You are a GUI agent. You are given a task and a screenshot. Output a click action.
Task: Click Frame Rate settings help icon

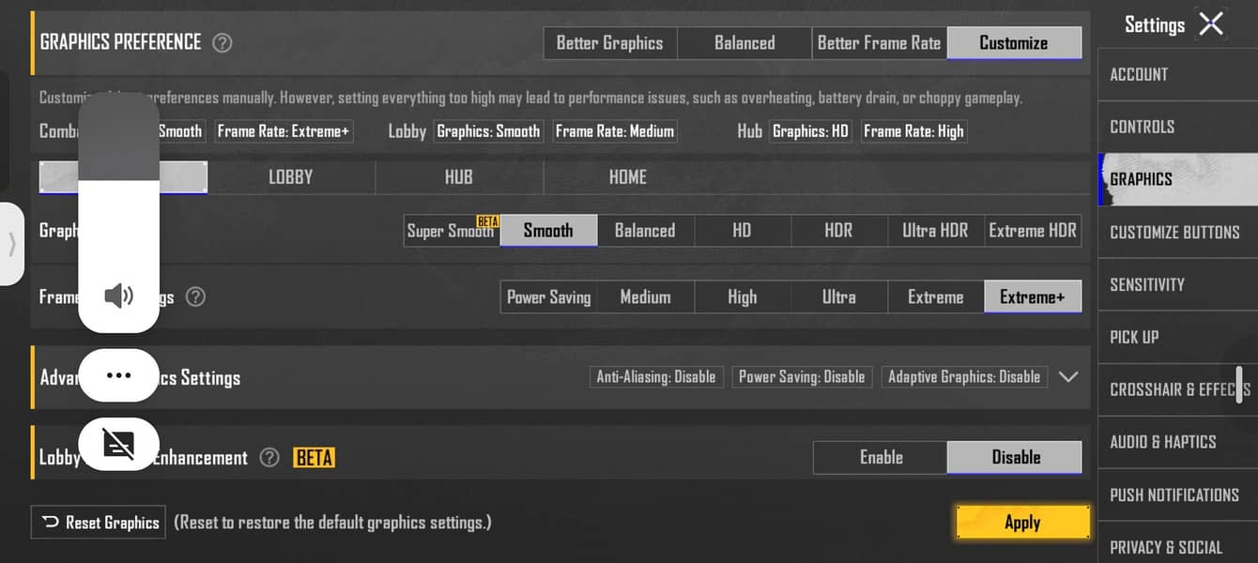195,297
